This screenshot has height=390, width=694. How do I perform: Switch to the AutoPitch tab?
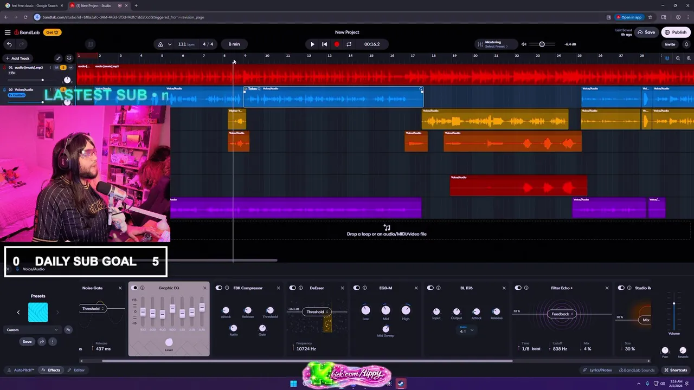21,370
